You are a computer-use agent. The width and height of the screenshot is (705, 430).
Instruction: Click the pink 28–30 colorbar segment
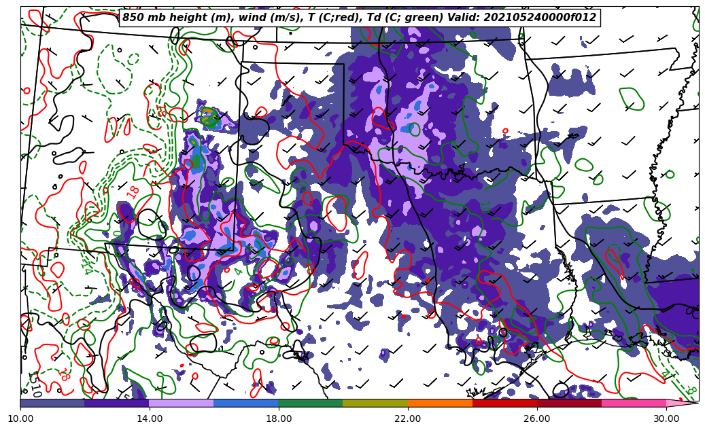pos(633,403)
